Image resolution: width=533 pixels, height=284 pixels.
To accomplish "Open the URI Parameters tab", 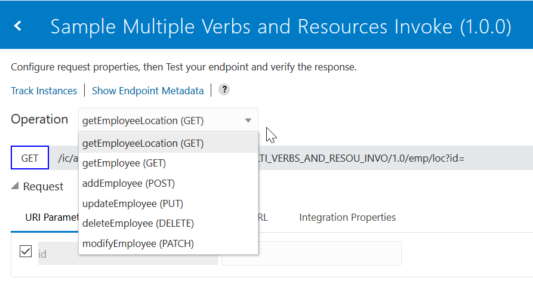I will coord(51,217).
